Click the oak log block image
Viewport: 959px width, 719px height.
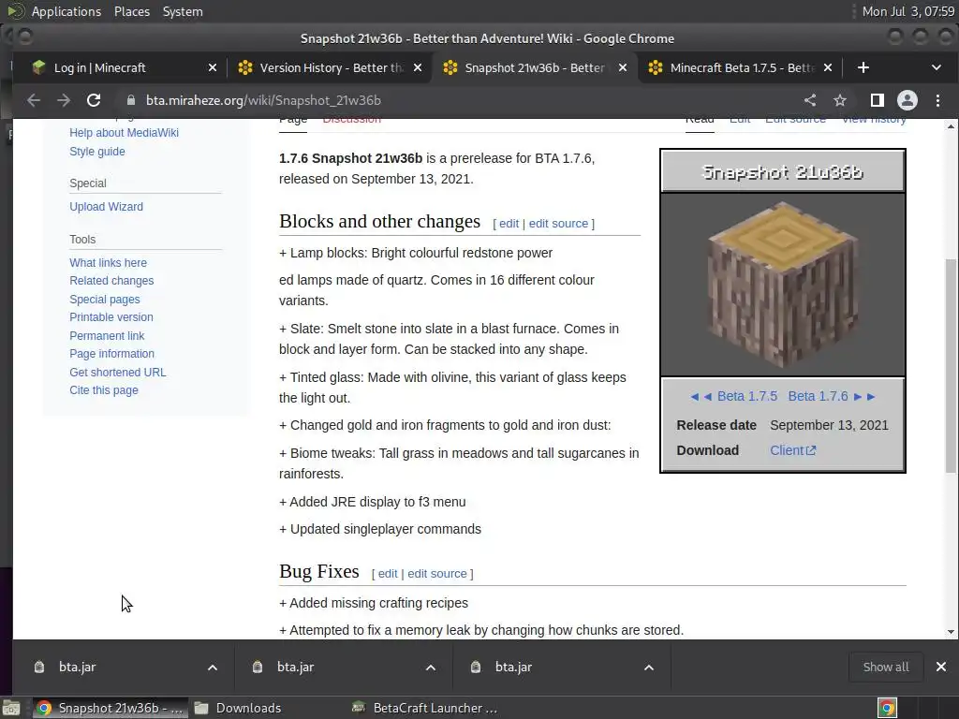coord(783,285)
